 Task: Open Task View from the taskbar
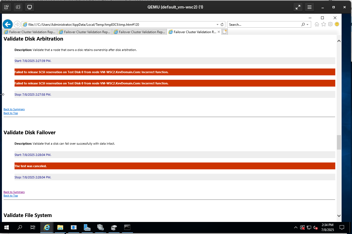click(x=33, y=227)
